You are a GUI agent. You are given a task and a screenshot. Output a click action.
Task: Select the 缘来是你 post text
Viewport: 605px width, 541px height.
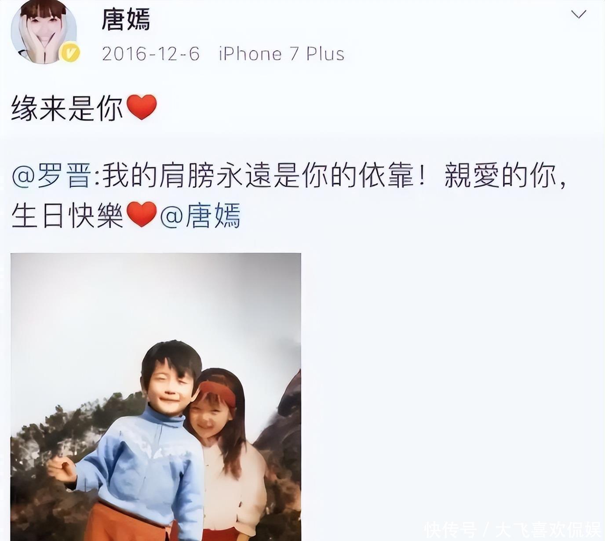[67, 108]
